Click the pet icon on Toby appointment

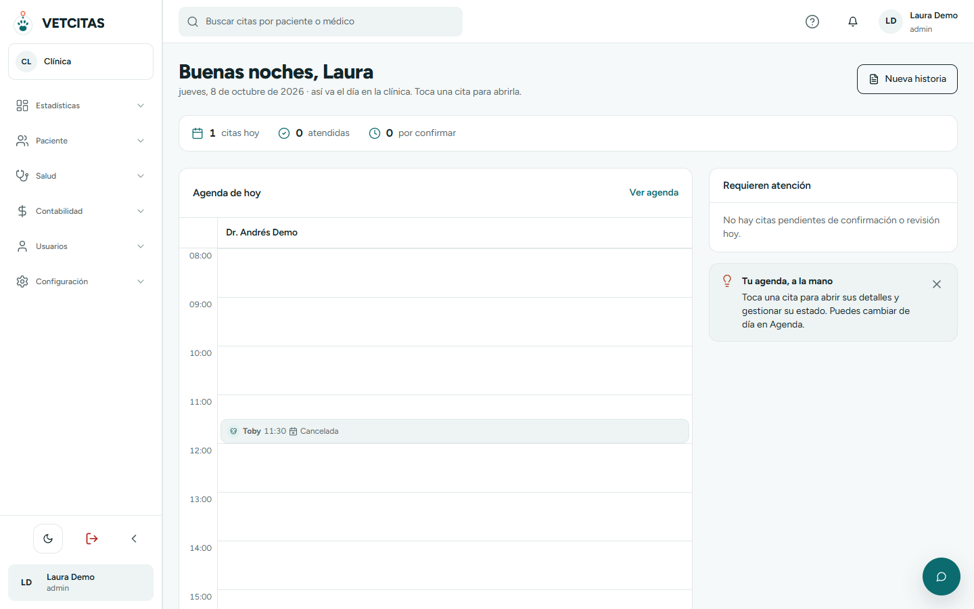[233, 431]
